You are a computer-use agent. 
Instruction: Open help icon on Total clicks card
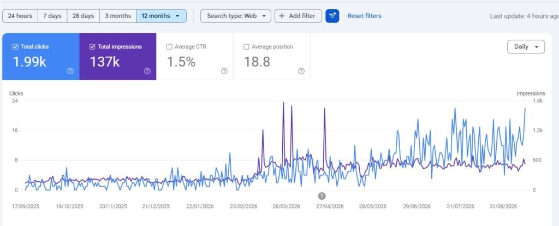click(70, 71)
